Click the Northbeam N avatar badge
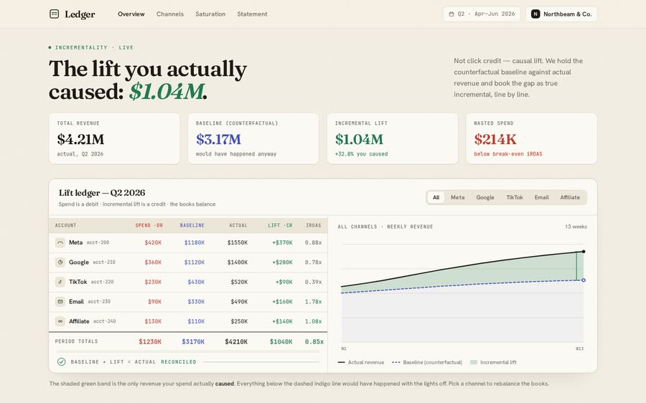 (535, 14)
